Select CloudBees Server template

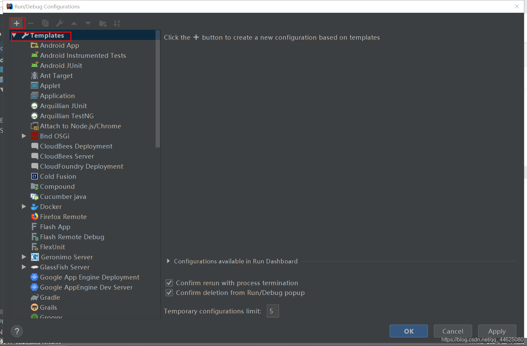tap(67, 156)
